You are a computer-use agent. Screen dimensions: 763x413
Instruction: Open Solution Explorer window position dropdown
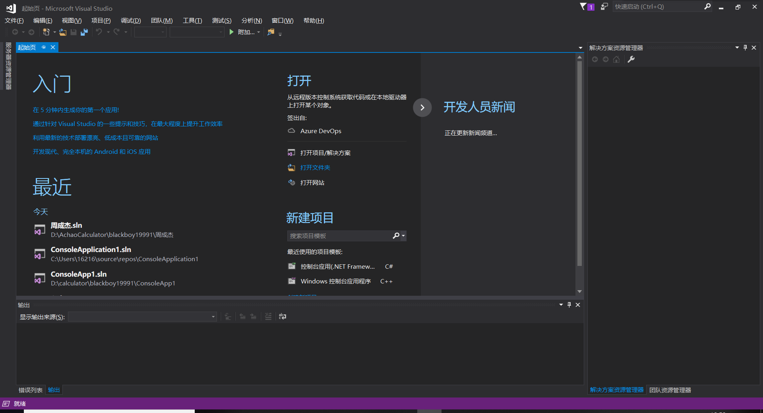click(x=737, y=48)
